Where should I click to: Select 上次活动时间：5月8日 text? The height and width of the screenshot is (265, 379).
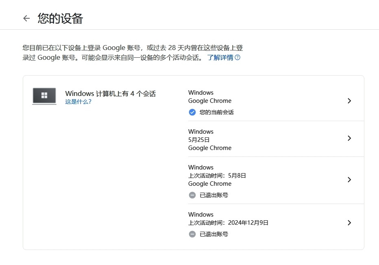pyautogui.click(x=217, y=176)
